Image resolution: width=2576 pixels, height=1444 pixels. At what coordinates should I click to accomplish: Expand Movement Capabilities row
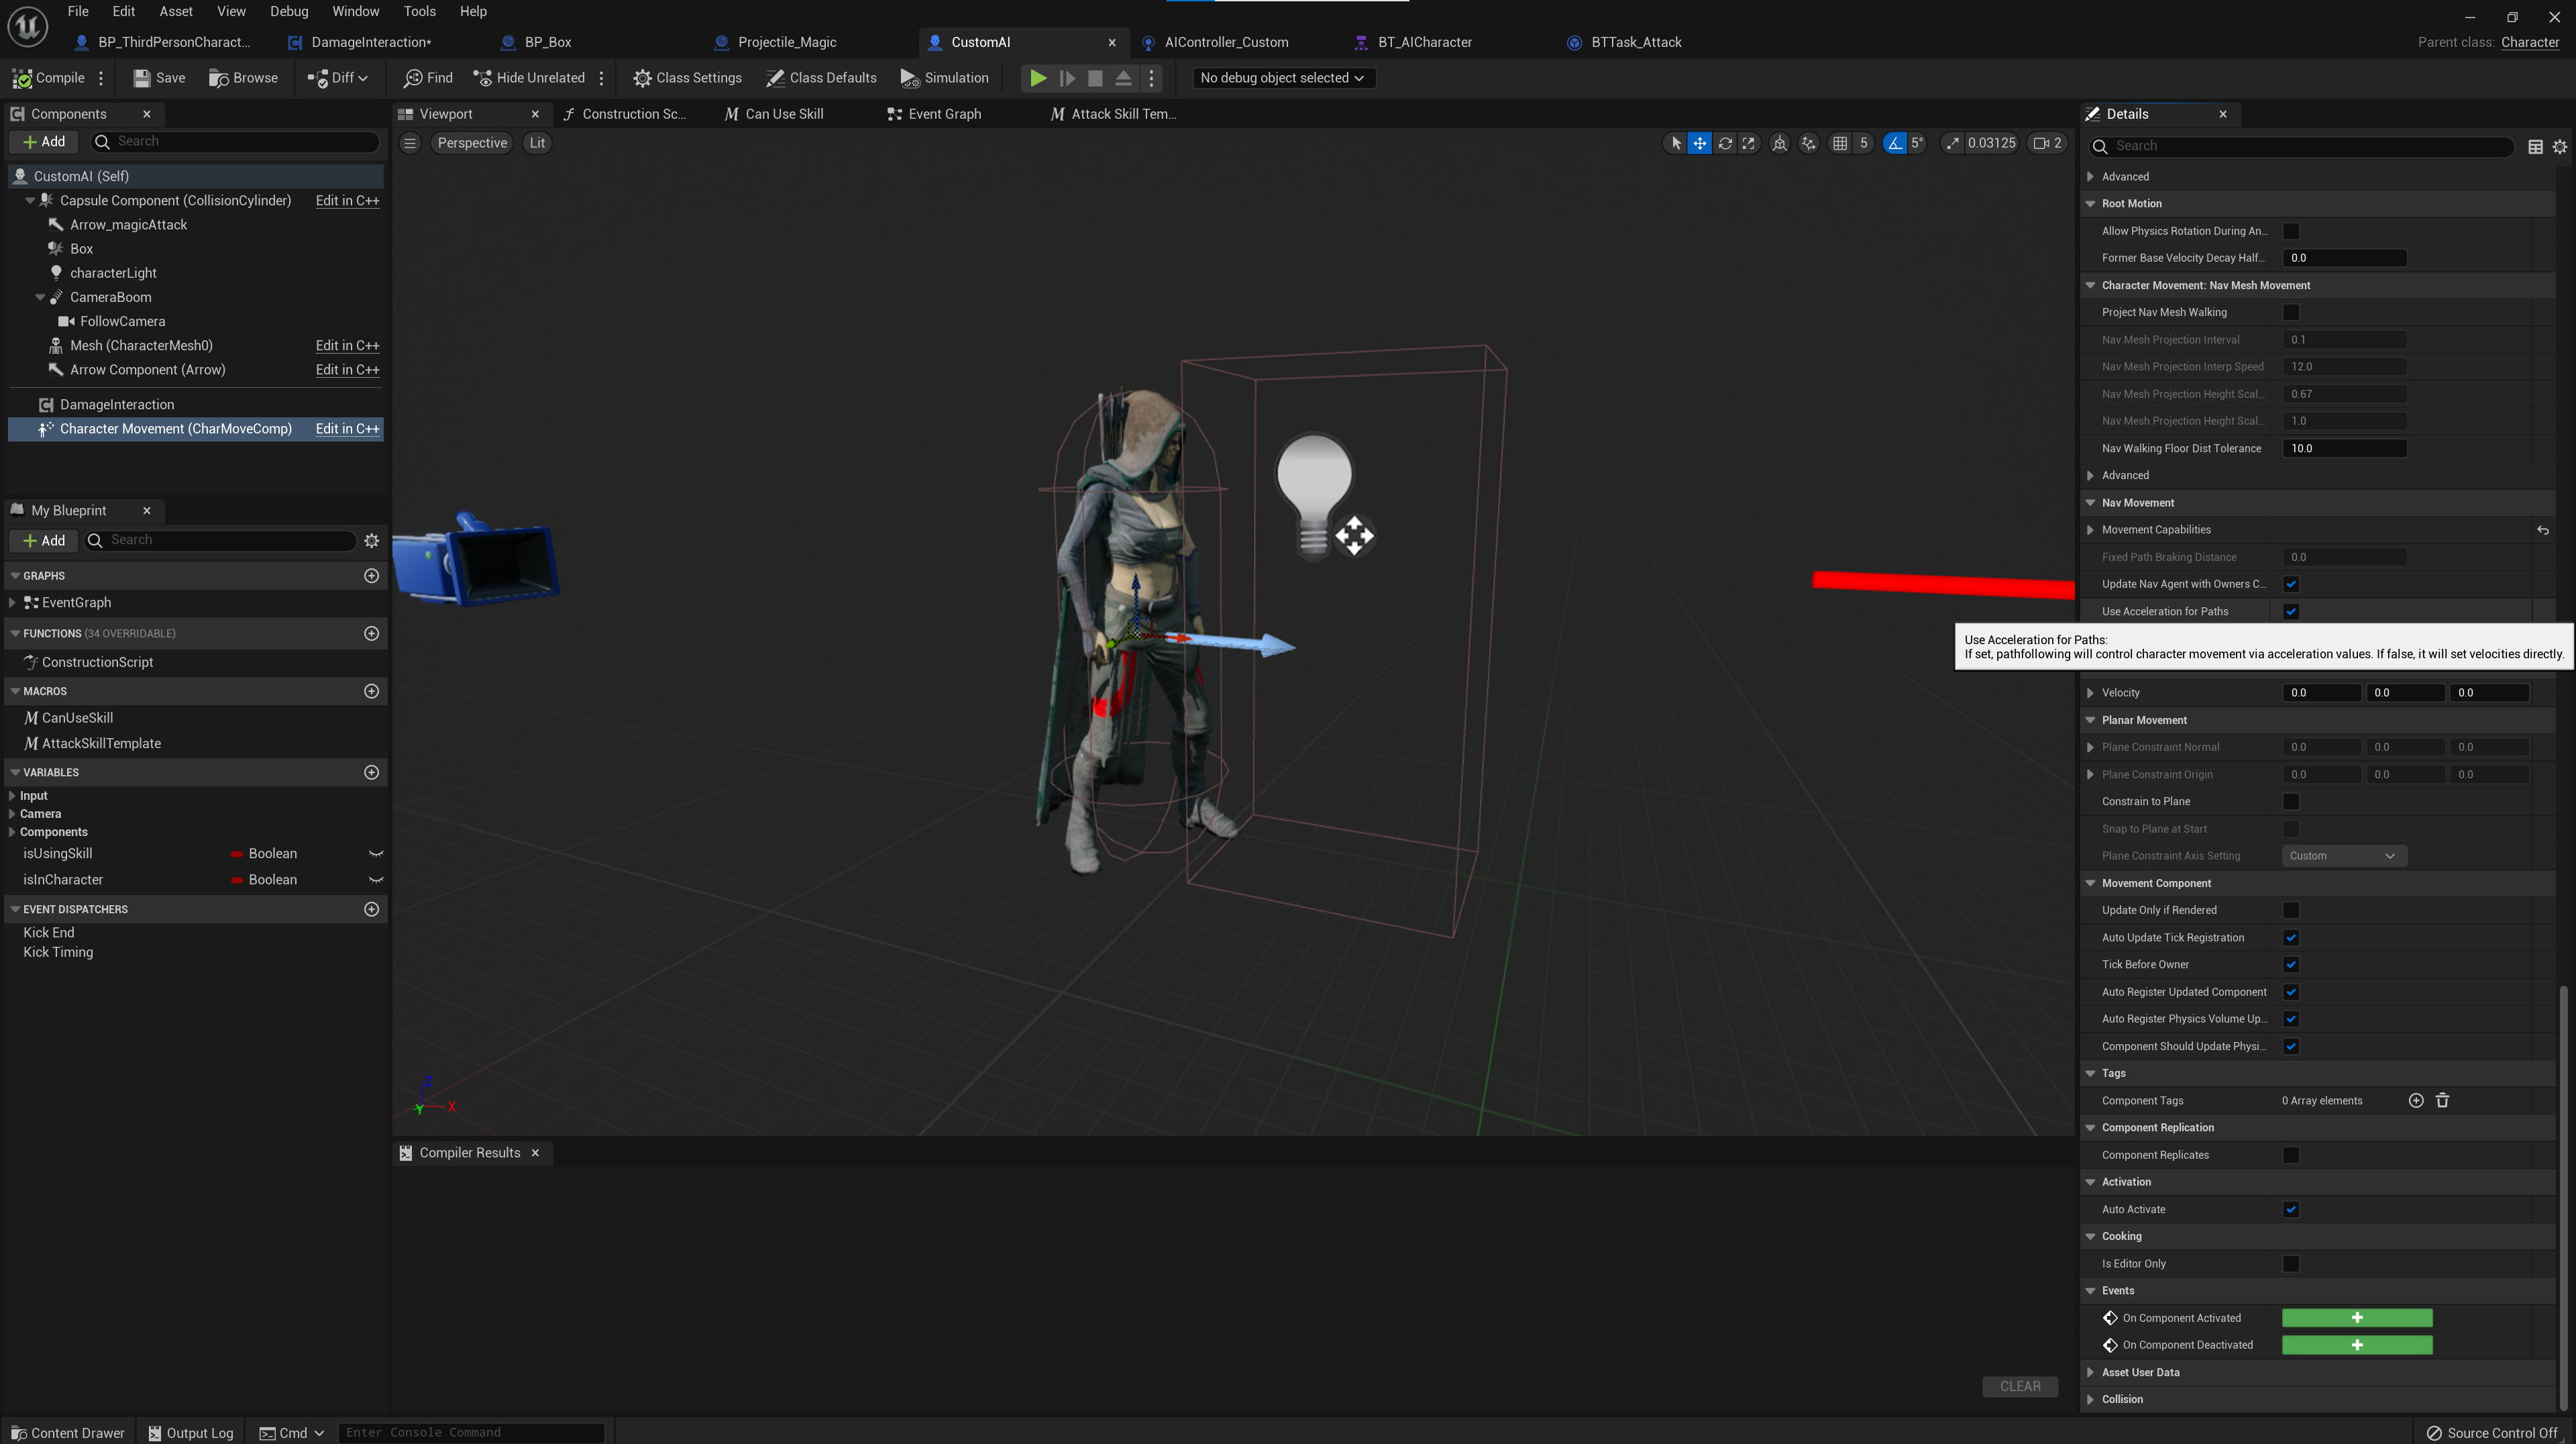[x=2090, y=530]
